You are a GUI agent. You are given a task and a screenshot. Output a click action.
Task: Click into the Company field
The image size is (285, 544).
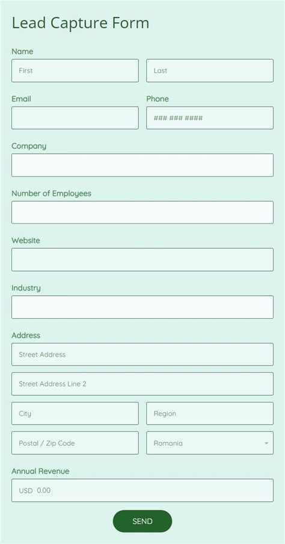(142, 165)
